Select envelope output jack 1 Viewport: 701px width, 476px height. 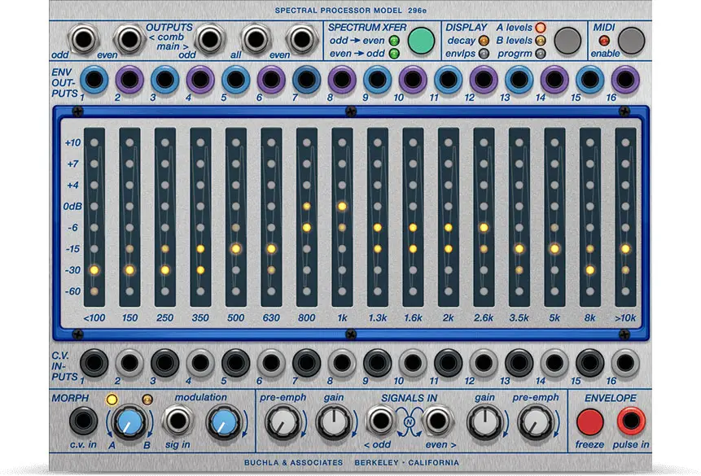[94, 80]
